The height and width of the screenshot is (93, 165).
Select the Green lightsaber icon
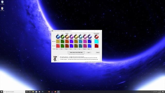[x=62, y=37]
